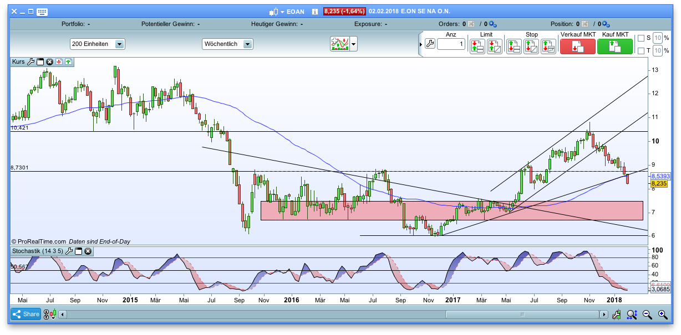
Task: Click the Position settings gear icon
Action: pos(606,24)
